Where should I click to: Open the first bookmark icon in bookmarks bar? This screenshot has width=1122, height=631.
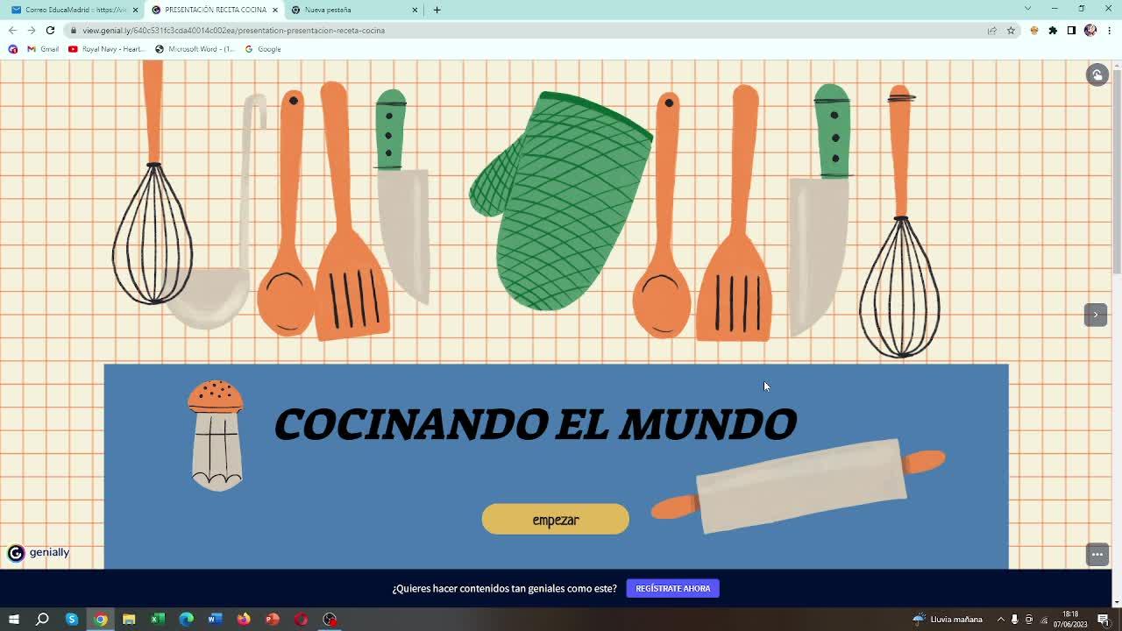point(12,49)
